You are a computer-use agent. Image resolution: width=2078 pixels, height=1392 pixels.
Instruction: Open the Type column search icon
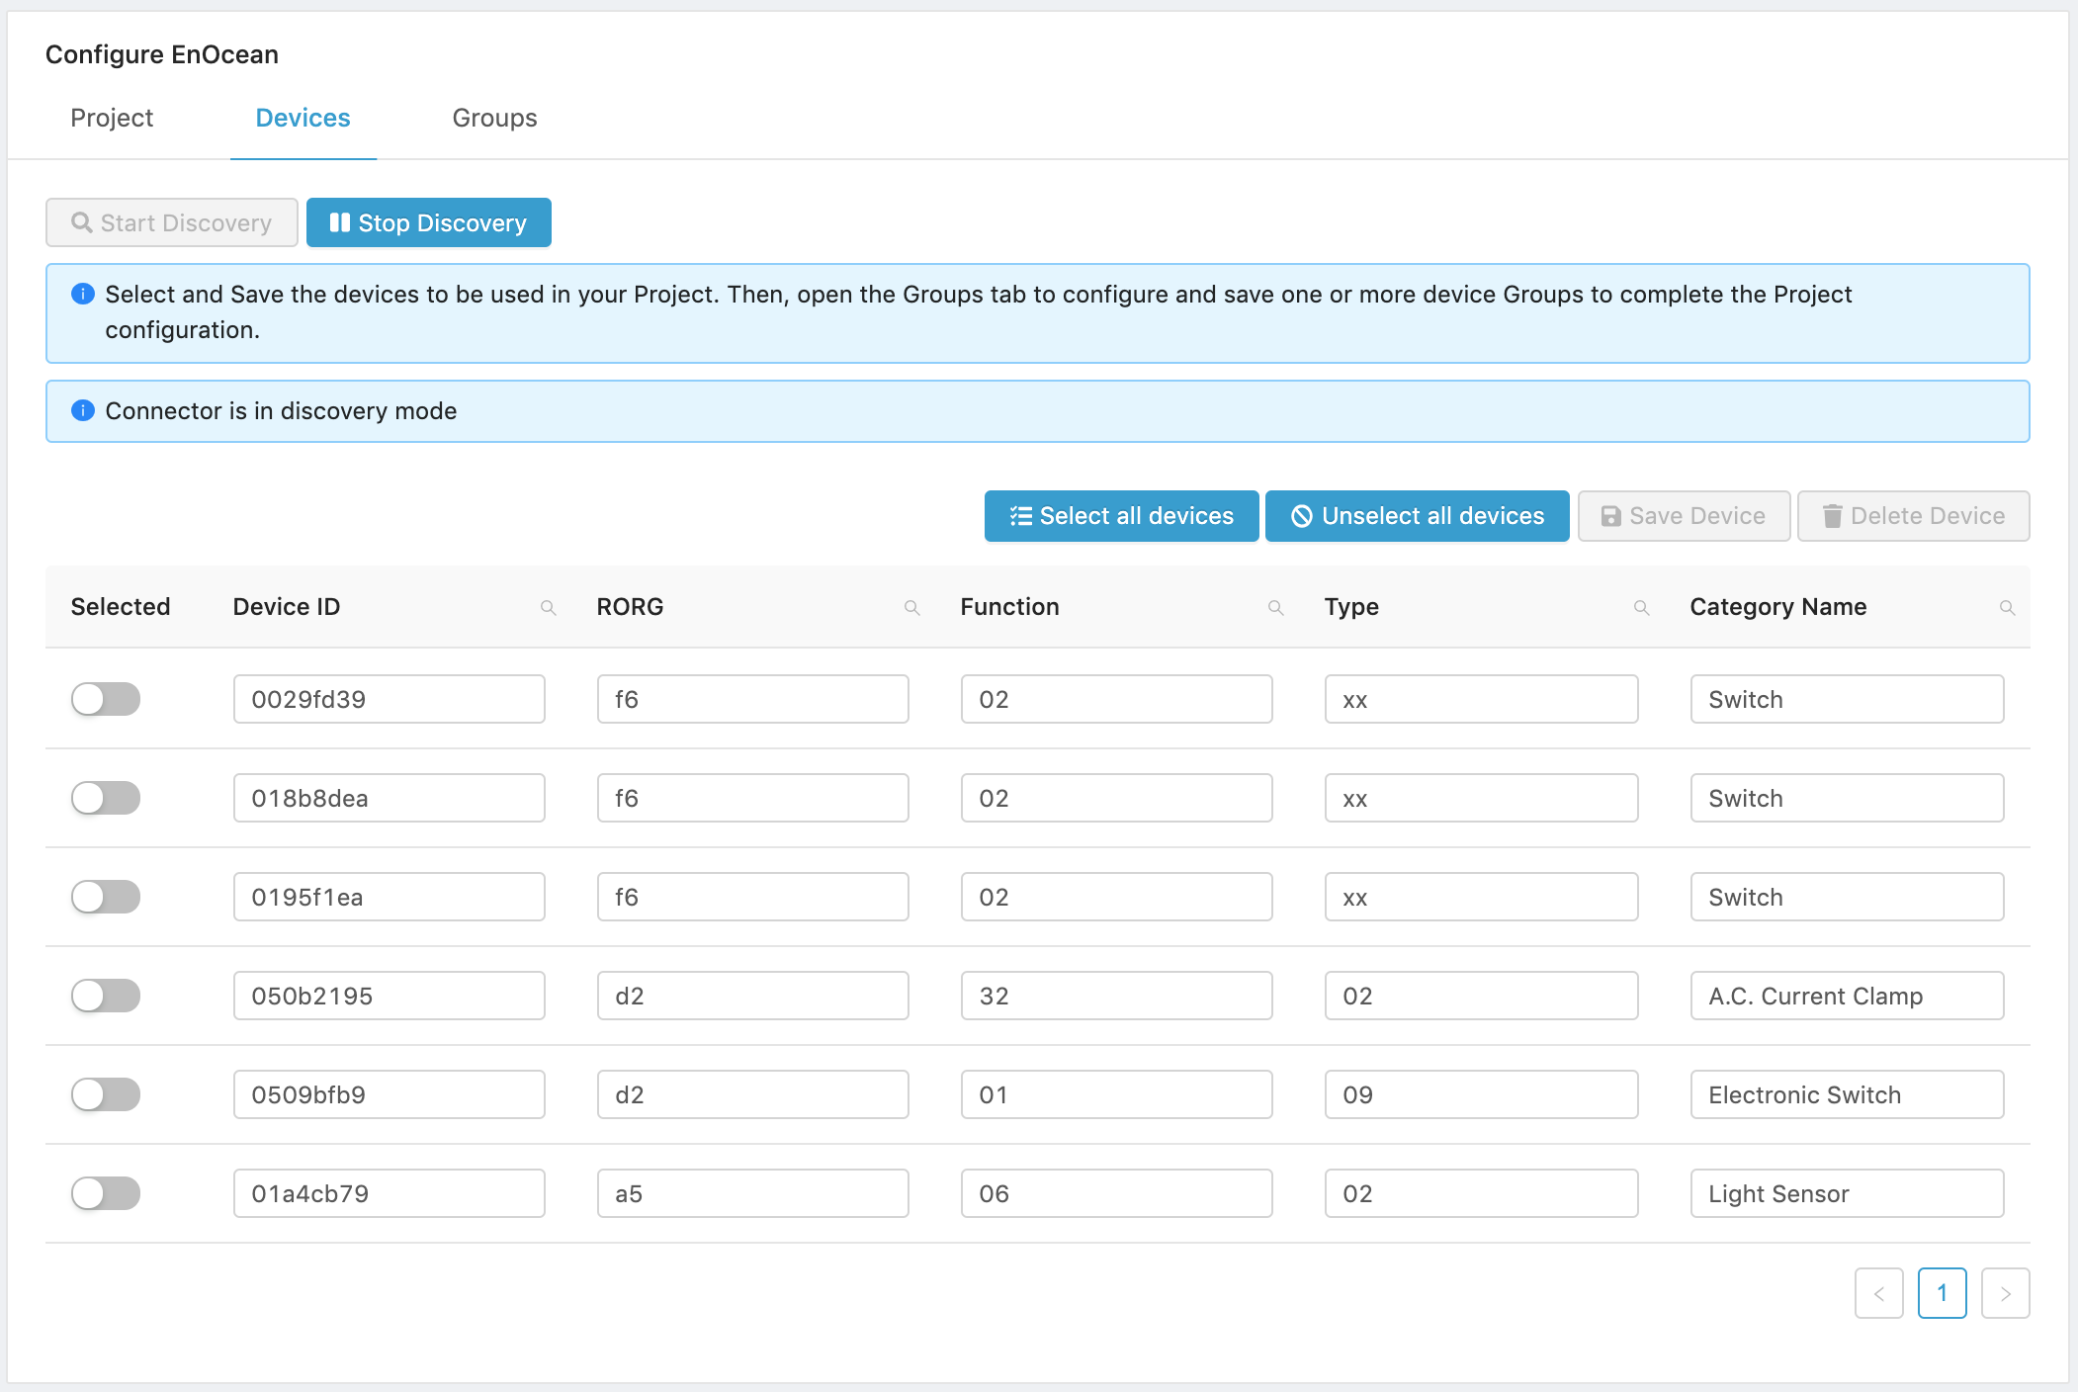coord(1641,608)
